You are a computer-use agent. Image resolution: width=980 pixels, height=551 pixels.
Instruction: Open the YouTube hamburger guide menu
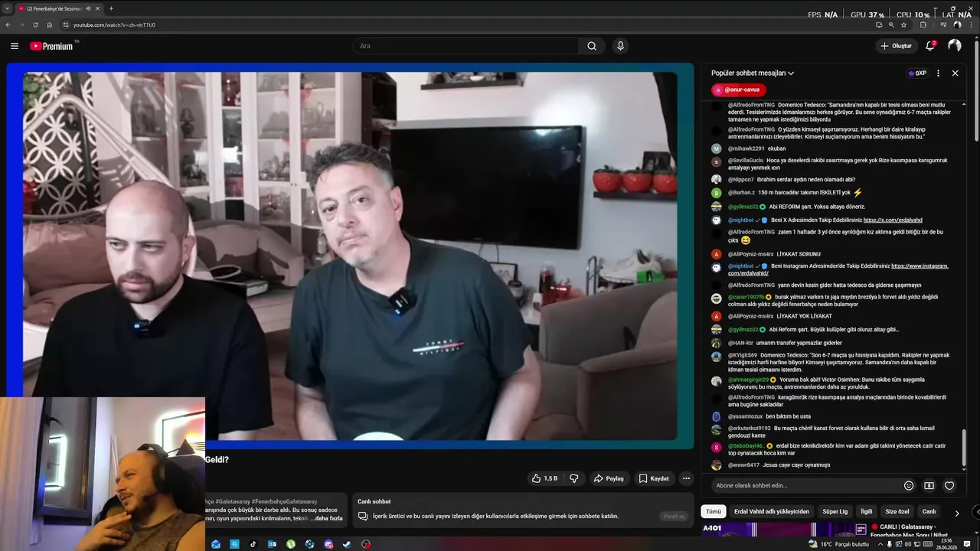15,46
